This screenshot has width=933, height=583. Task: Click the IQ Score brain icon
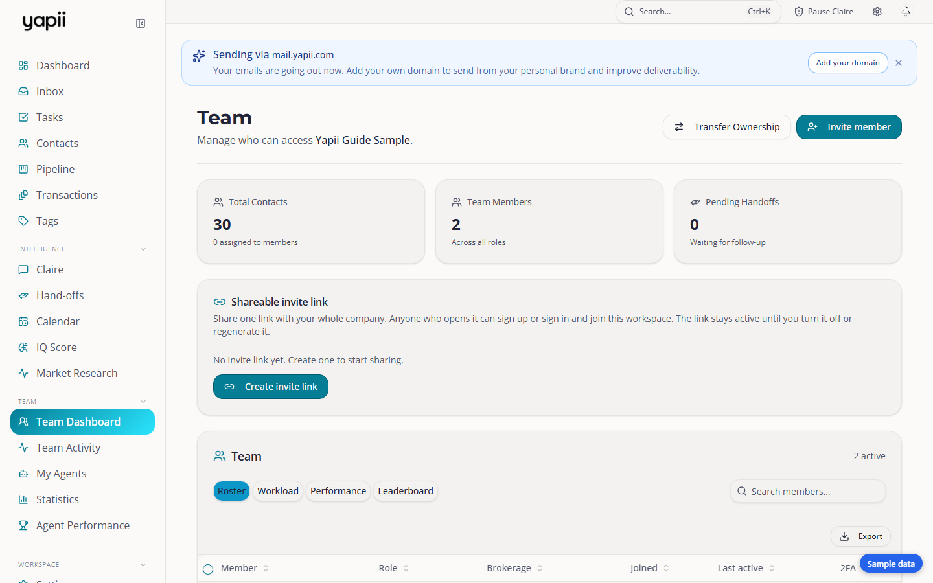pyautogui.click(x=23, y=347)
